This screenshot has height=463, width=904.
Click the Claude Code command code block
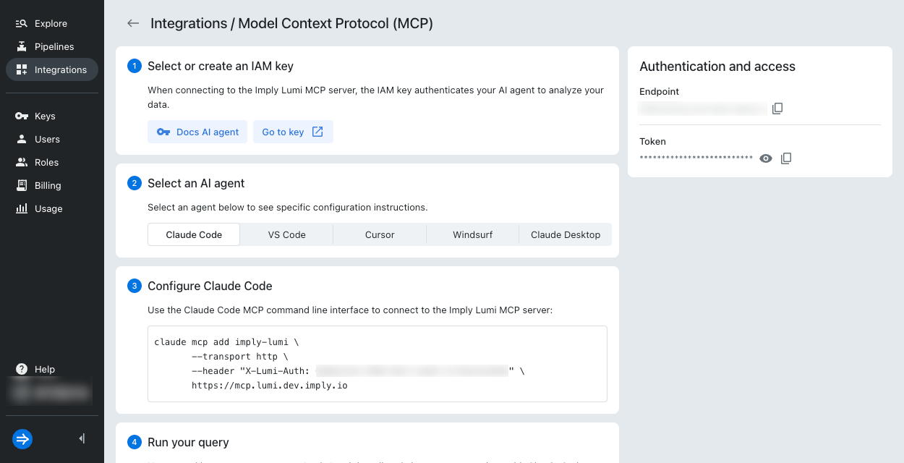(377, 363)
